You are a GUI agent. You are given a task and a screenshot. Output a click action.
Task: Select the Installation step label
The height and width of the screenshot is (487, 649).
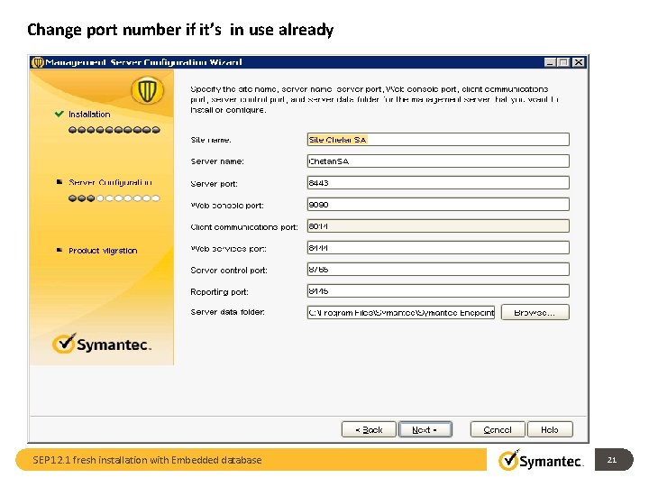tap(89, 115)
